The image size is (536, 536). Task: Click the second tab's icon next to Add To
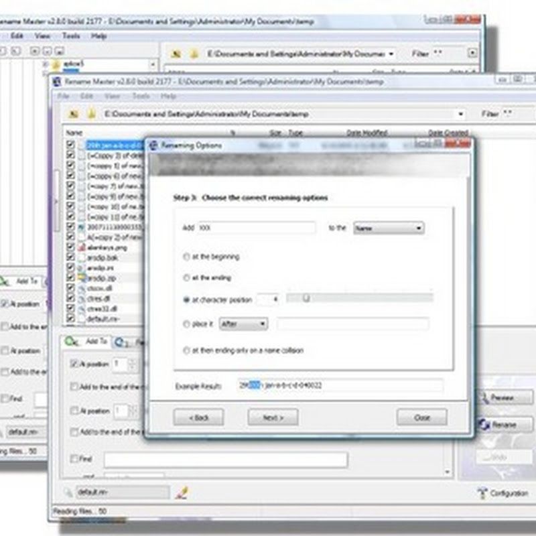point(121,342)
